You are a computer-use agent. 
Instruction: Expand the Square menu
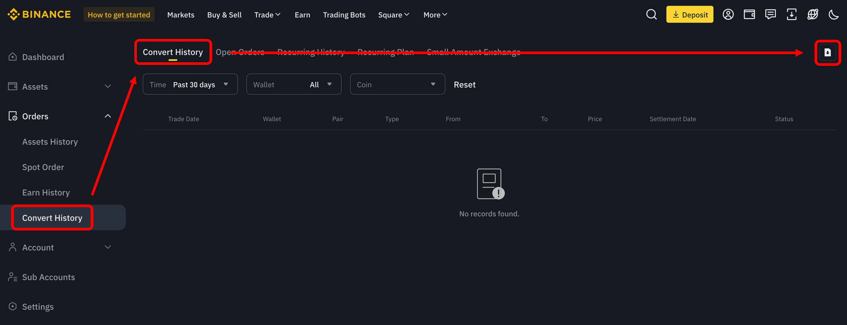click(x=394, y=15)
